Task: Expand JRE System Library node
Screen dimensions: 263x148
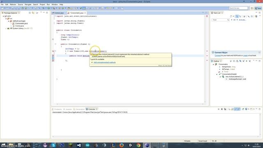Action: tap(6, 28)
